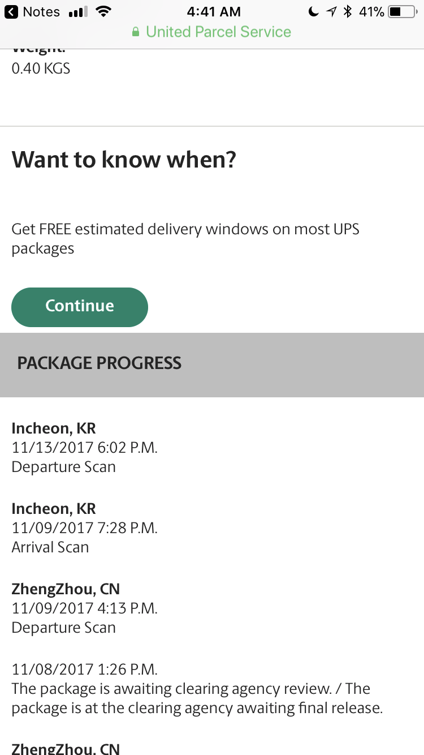The image size is (424, 755).
Task: Tap the Do Not Disturb moon icon
Action: (x=313, y=12)
